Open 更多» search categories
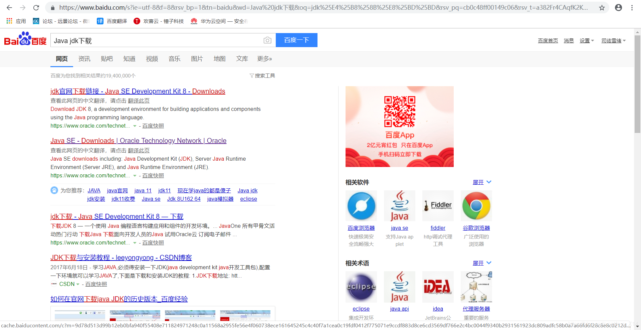This screenshot has height=330, width=641. [x=264, y=59]
